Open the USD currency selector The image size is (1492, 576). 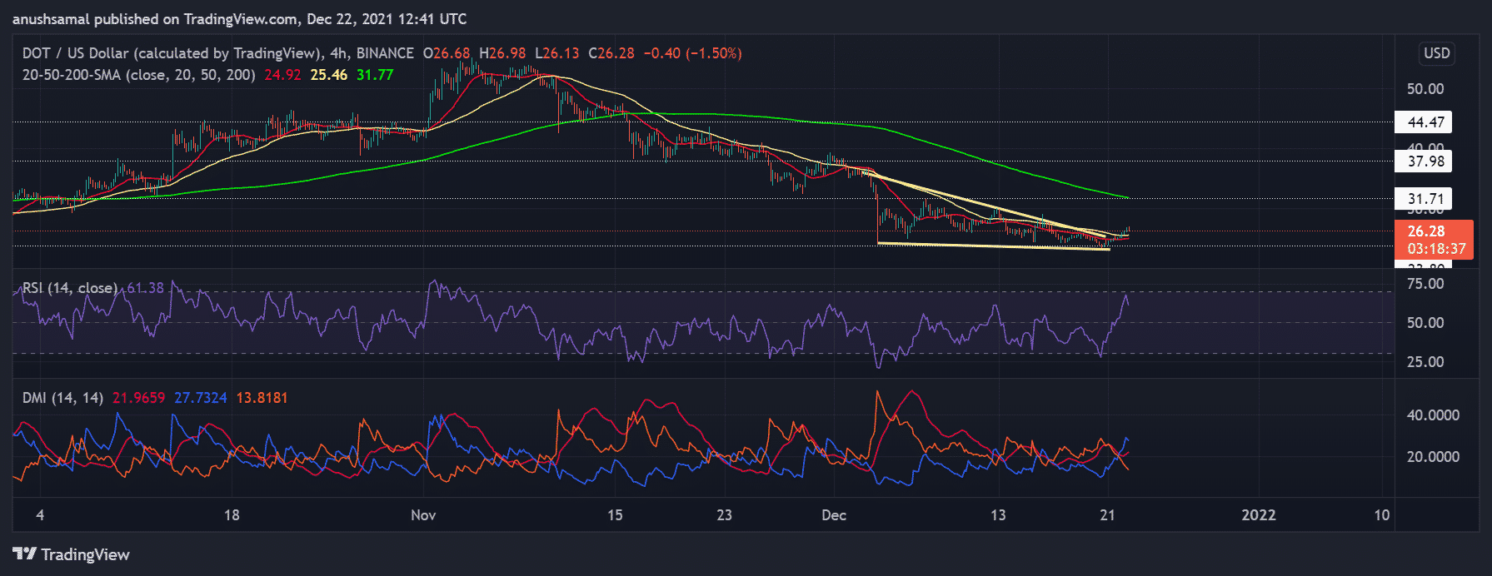point(1436,53)
